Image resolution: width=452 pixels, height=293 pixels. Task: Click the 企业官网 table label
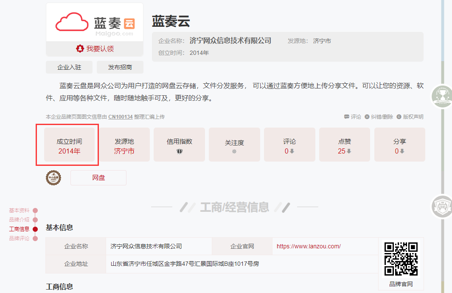point(242,246)
